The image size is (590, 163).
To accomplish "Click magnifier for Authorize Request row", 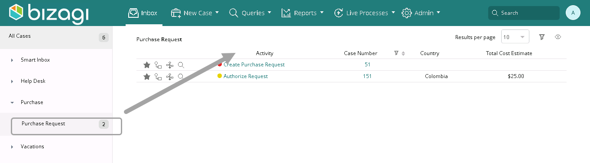I will tap(181, 76).
